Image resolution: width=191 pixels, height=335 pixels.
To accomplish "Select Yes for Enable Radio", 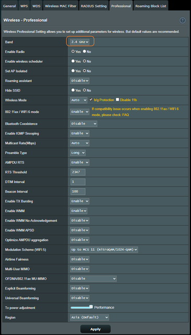I will tap(73, 51).
